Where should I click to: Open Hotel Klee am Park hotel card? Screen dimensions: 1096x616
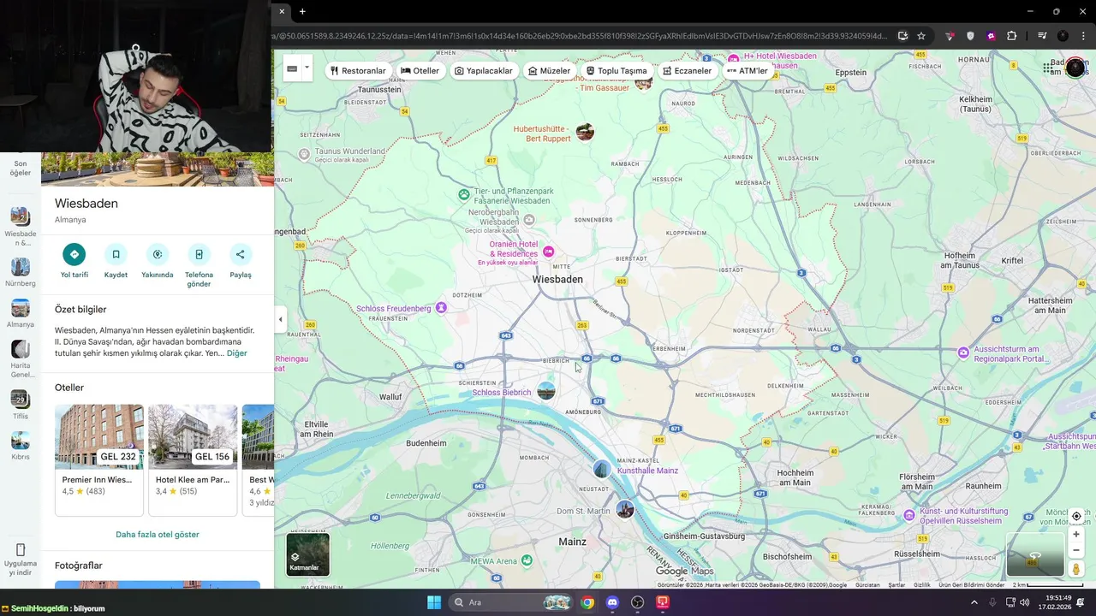click(193, 460)
